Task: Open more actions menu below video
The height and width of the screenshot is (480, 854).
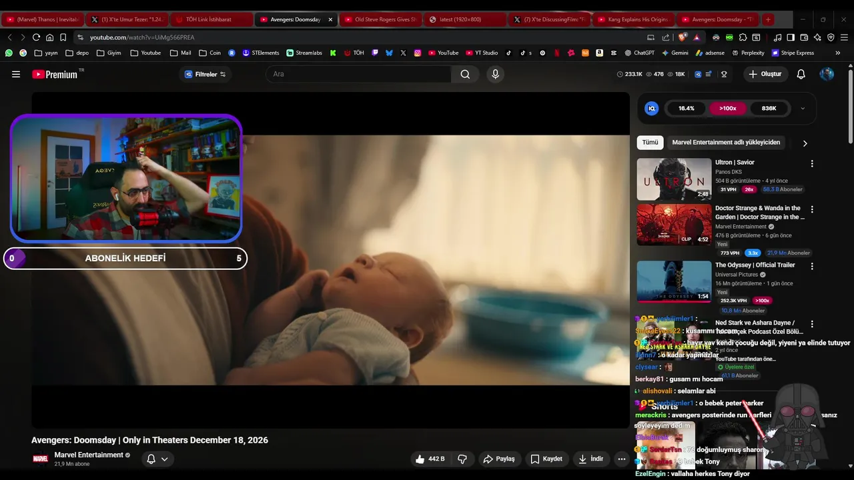Action: coord(622,459)
